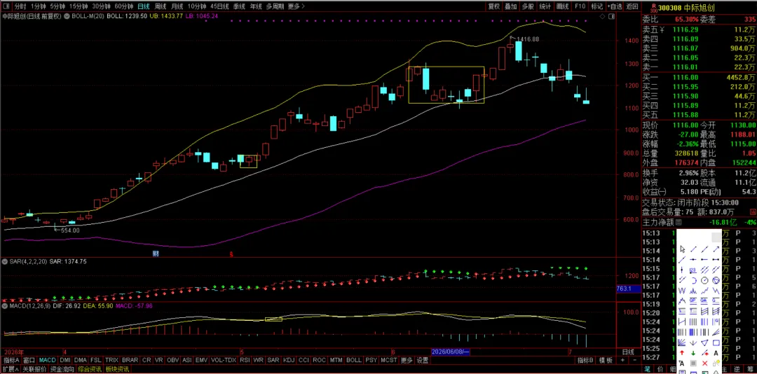This screenshot has height=374, width=757.
Task: Open indicator 设置 settings
Action: (x=423, y=360)
